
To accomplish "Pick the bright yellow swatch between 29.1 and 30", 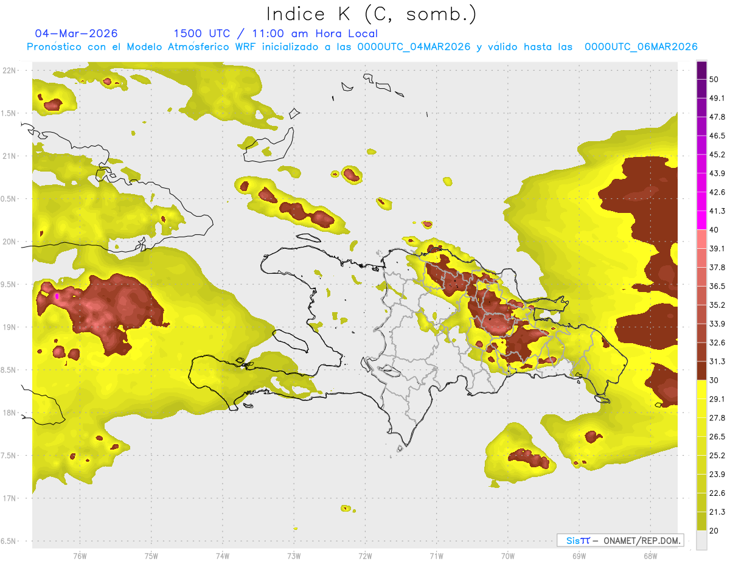I will tap(701, 389).
